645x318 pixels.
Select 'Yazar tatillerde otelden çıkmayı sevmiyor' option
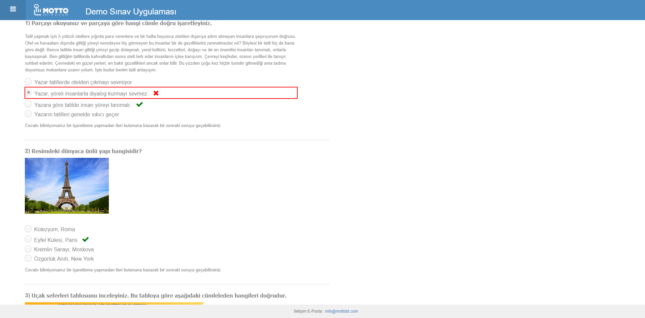click(x=29, y=82)
